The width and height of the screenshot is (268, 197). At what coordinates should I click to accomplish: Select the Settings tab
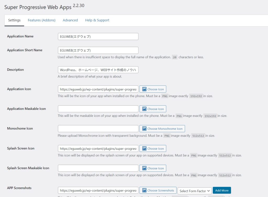14,20
